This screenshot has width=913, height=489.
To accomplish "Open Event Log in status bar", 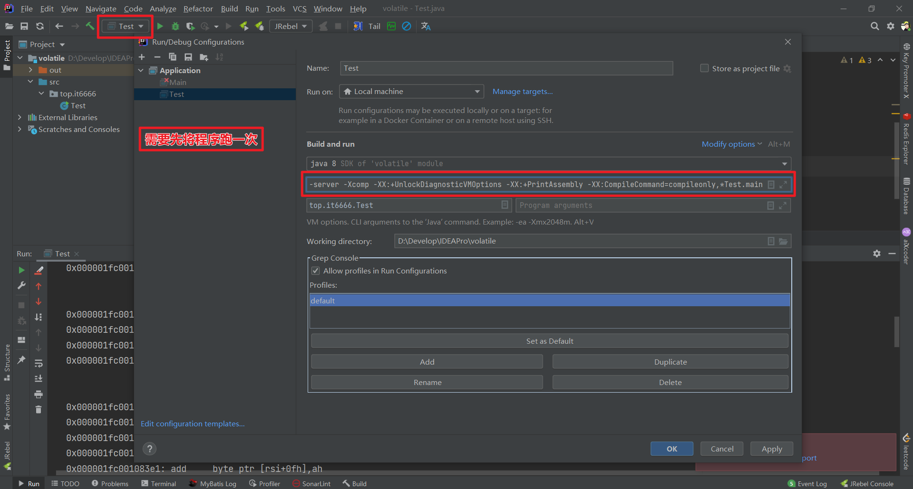I will 807,483.
